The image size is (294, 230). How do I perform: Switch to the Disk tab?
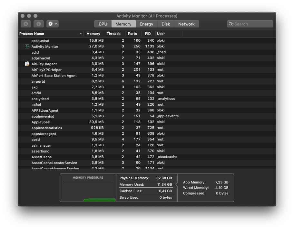(x=166, y=24)
